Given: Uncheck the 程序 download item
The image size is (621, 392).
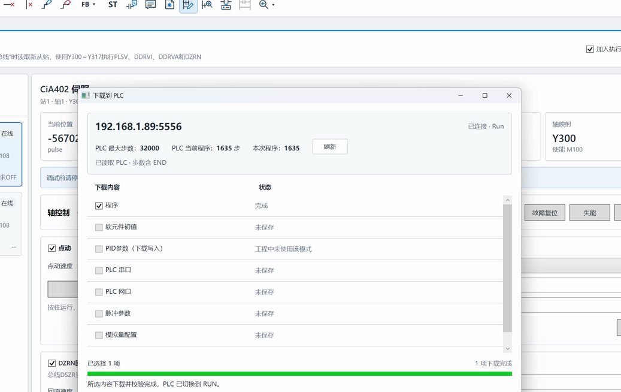Looking at the screenshot, I should coord(99,206).
